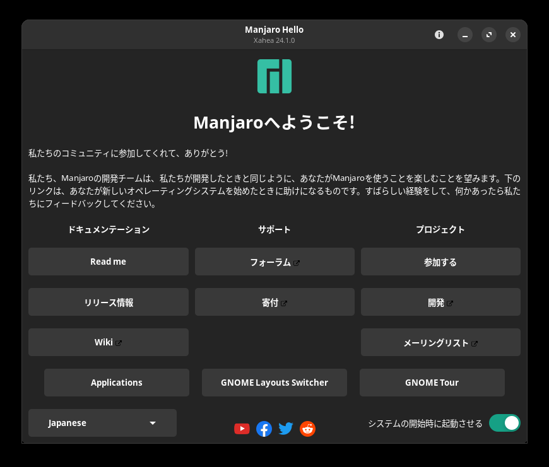Click the サポート column heading
This screenshot has height=467, width=549.
pyautogui.click(x=274, y=229)
